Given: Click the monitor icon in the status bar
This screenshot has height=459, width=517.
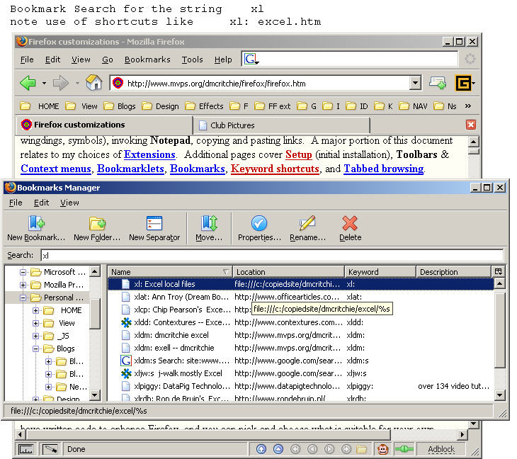Looking at the screenshot, I should point(25,449).
